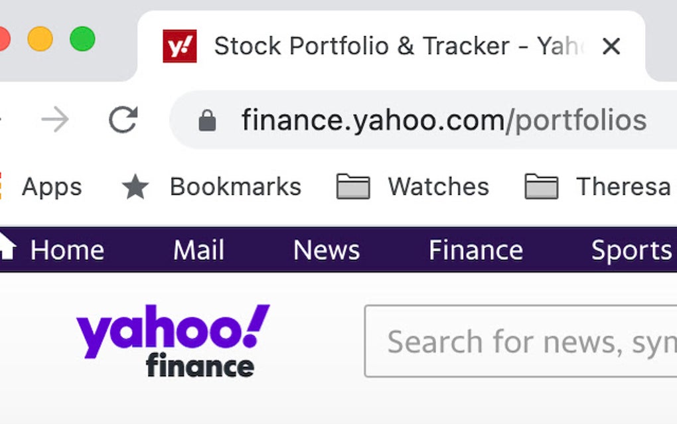Viewport: 677px width, 424px height.
Task: Select Finance in the navigation bar
Action: [x=475, y=249]
